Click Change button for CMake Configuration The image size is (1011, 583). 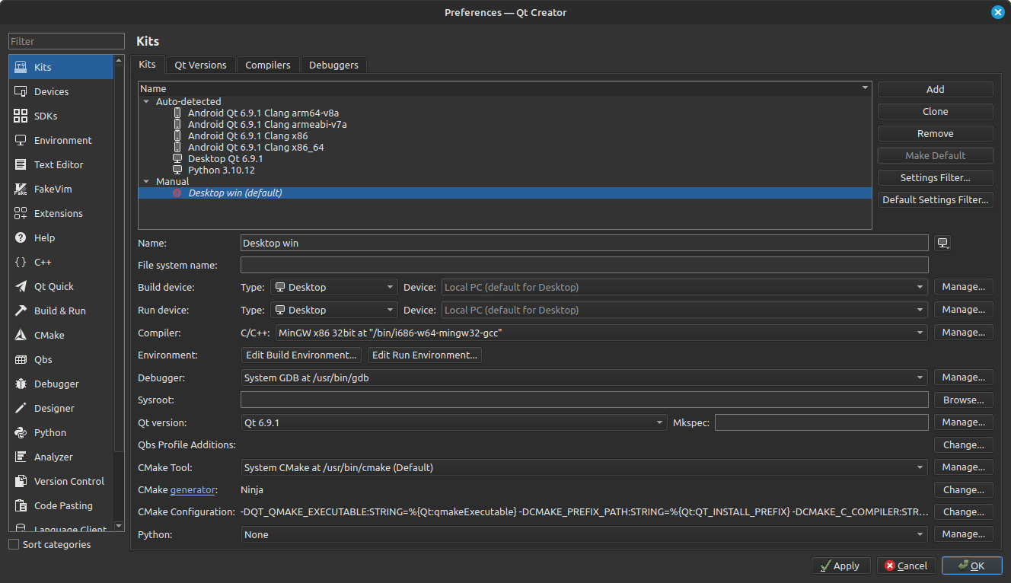click(964, 512)
